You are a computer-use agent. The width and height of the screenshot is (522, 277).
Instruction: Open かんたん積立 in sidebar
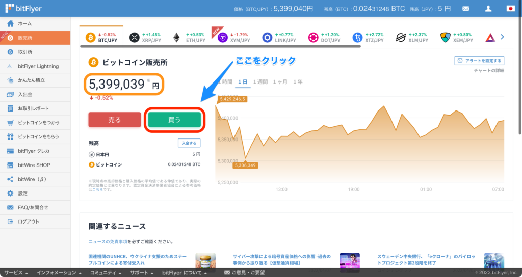coord(35,80)
